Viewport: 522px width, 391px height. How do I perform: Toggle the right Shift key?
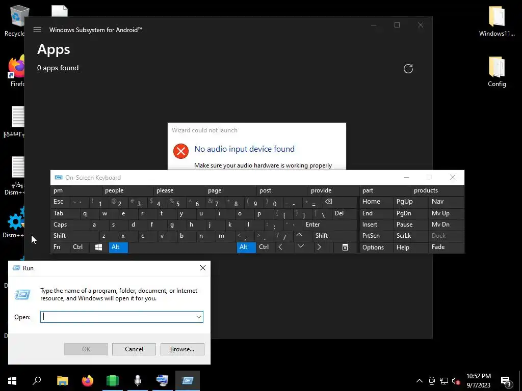[x=335, y=236]
